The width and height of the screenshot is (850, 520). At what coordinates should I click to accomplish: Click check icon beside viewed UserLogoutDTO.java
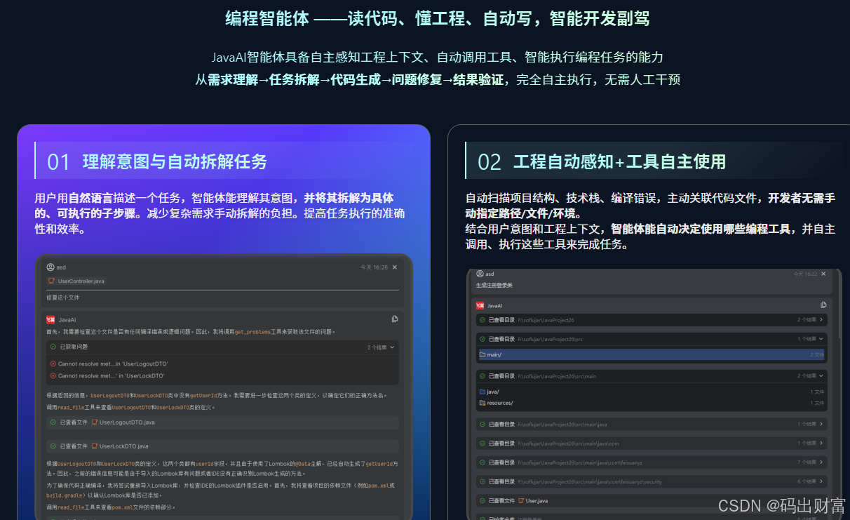[53, 422]
